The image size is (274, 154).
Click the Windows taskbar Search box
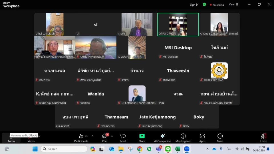[64, 149]
